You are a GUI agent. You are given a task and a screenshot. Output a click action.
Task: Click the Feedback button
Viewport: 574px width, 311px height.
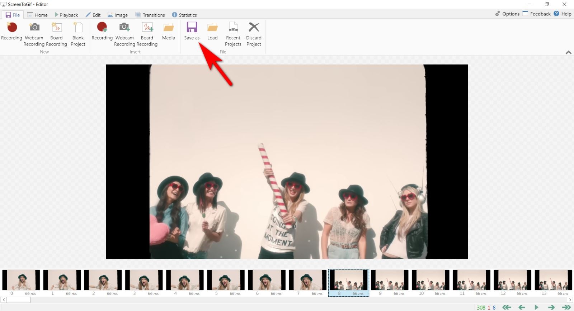[537, 14]
